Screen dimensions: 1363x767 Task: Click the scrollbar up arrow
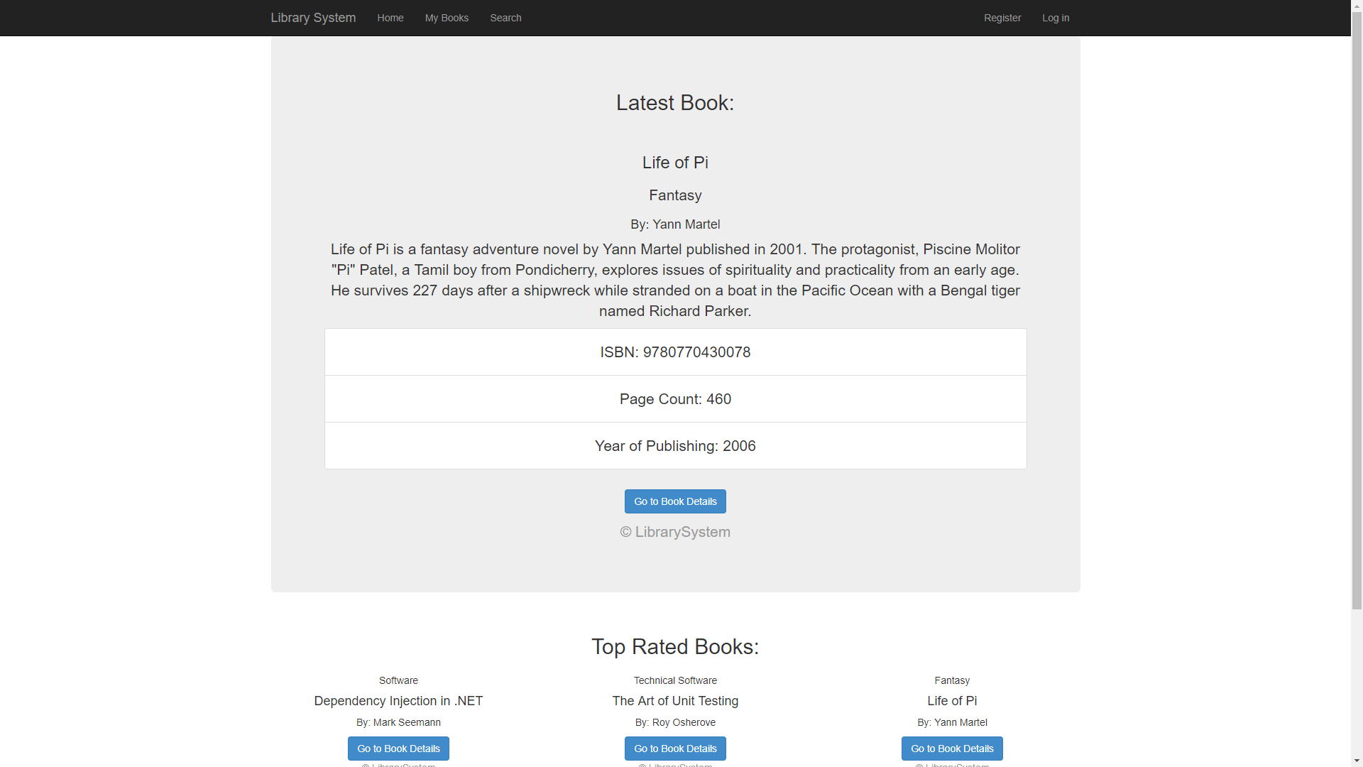point(1357,6)
